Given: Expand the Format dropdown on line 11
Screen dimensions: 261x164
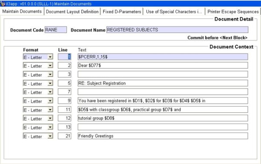Looking at the screenshot, I should (x=50, y=110).
